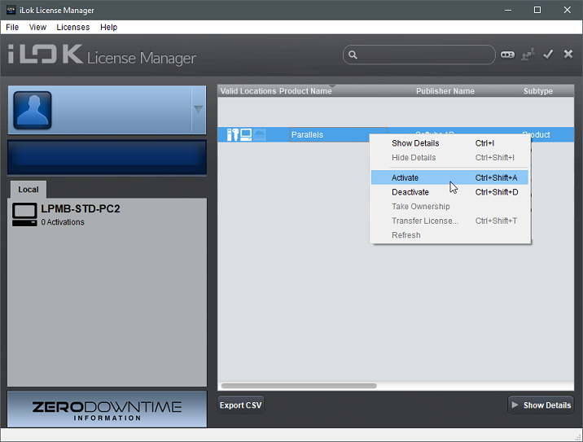Select Activate in the context menu
Image resolution: width=583 pixels, height=442 pixels.
(x=449, y=177)
